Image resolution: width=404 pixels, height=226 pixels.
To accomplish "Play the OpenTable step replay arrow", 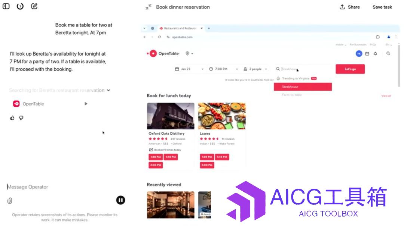I will point(86,104).
